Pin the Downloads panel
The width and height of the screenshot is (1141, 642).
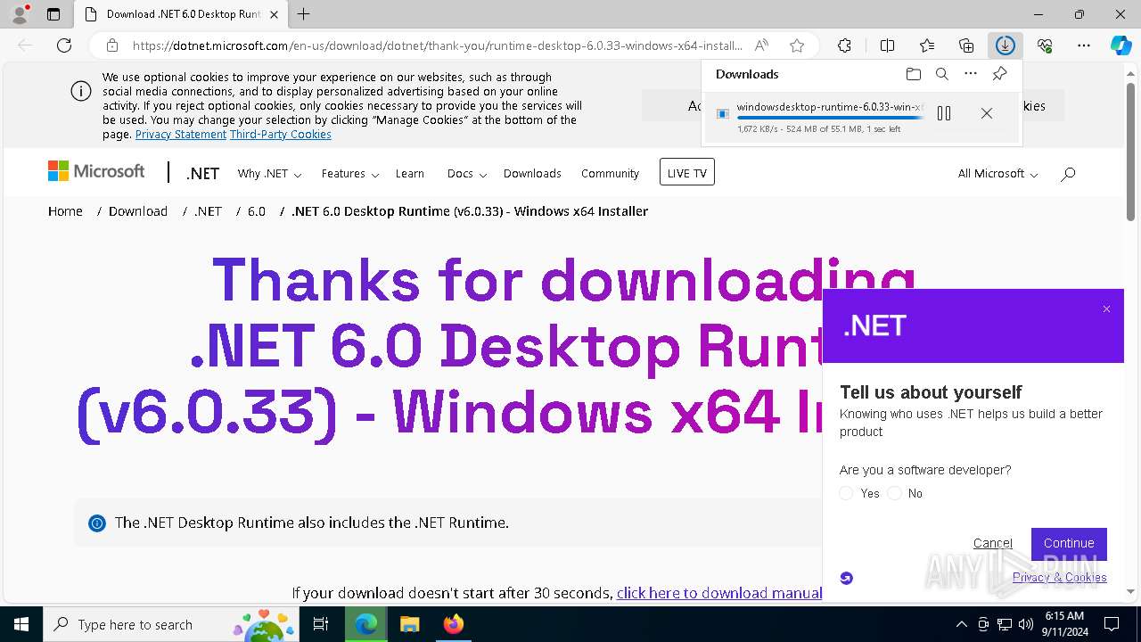(999, 74)
